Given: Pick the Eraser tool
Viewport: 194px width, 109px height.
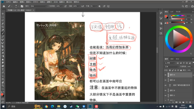Looking at the screenshot, I should 3,53.
